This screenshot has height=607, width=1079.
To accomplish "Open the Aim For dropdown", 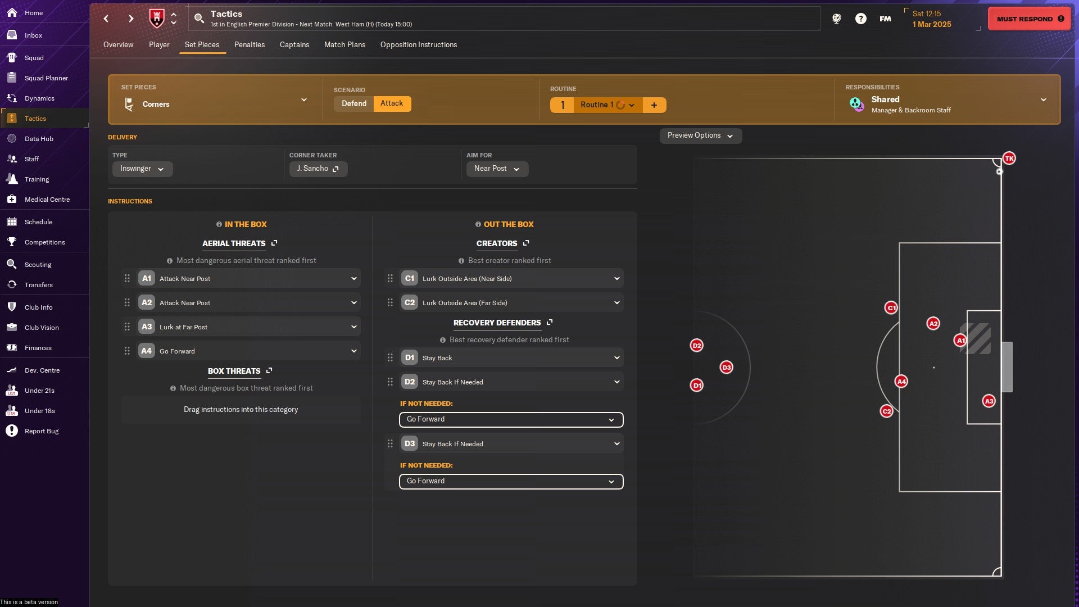I will tap(497, 169).
